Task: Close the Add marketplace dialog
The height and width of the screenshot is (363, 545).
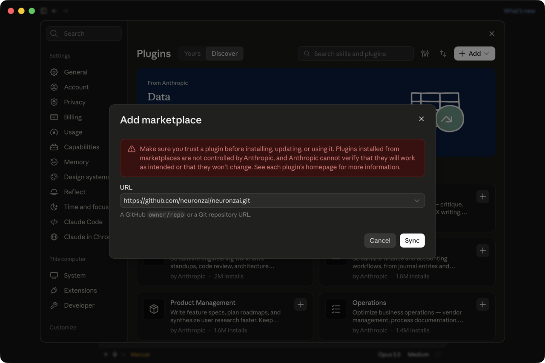Action: coord(421,119)
